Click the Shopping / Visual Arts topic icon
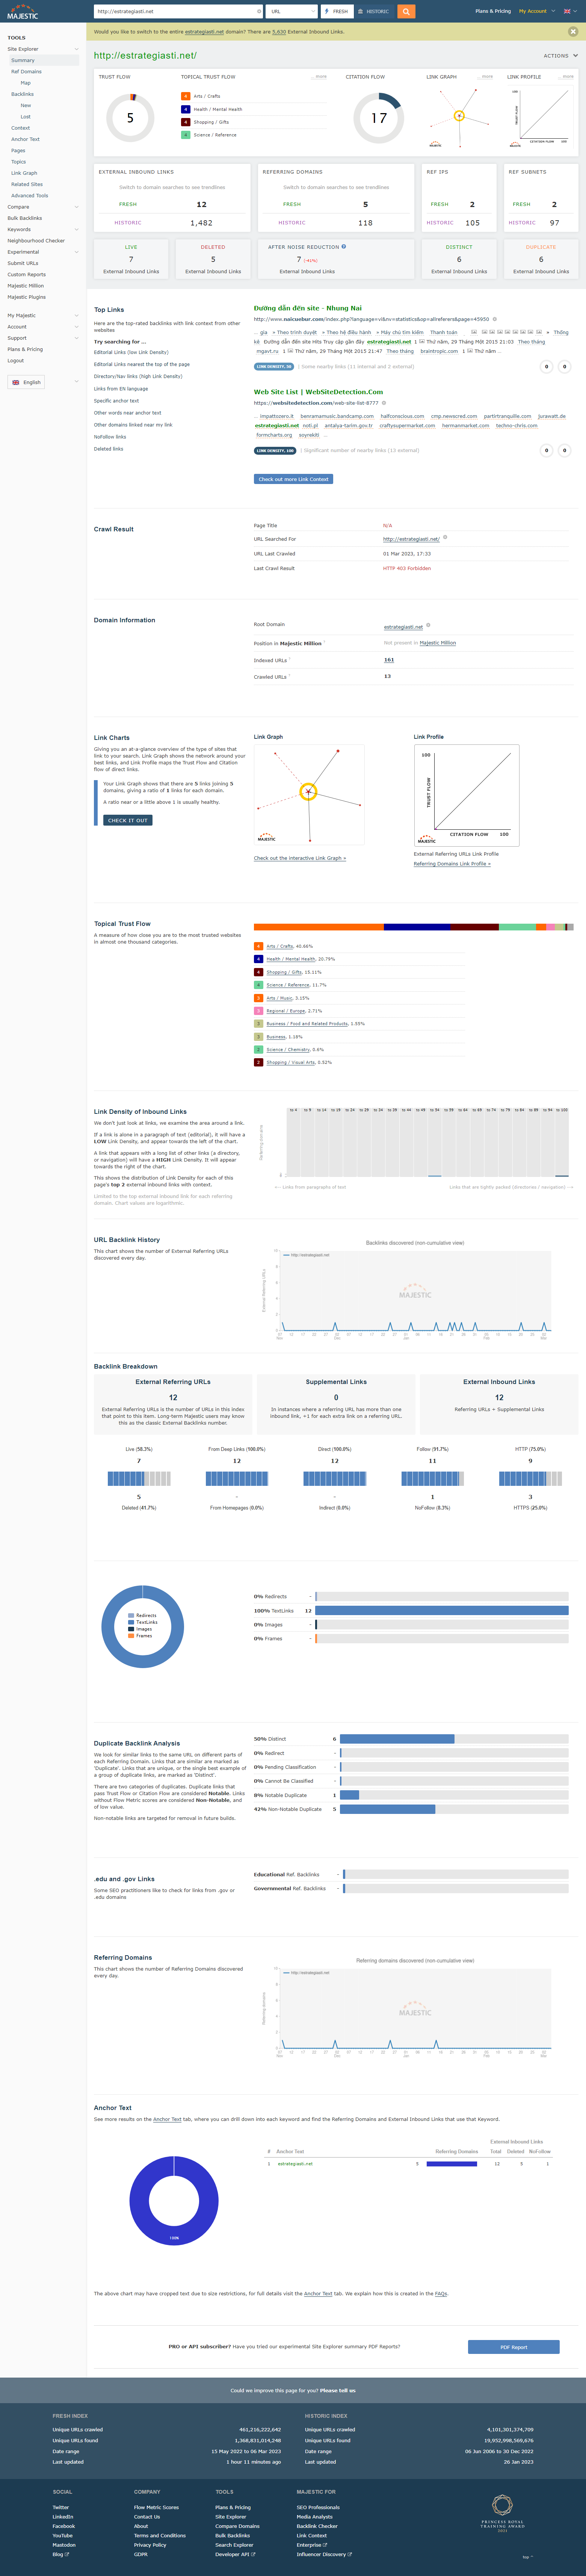The image size is (586, 2576). click(258, 1062)
